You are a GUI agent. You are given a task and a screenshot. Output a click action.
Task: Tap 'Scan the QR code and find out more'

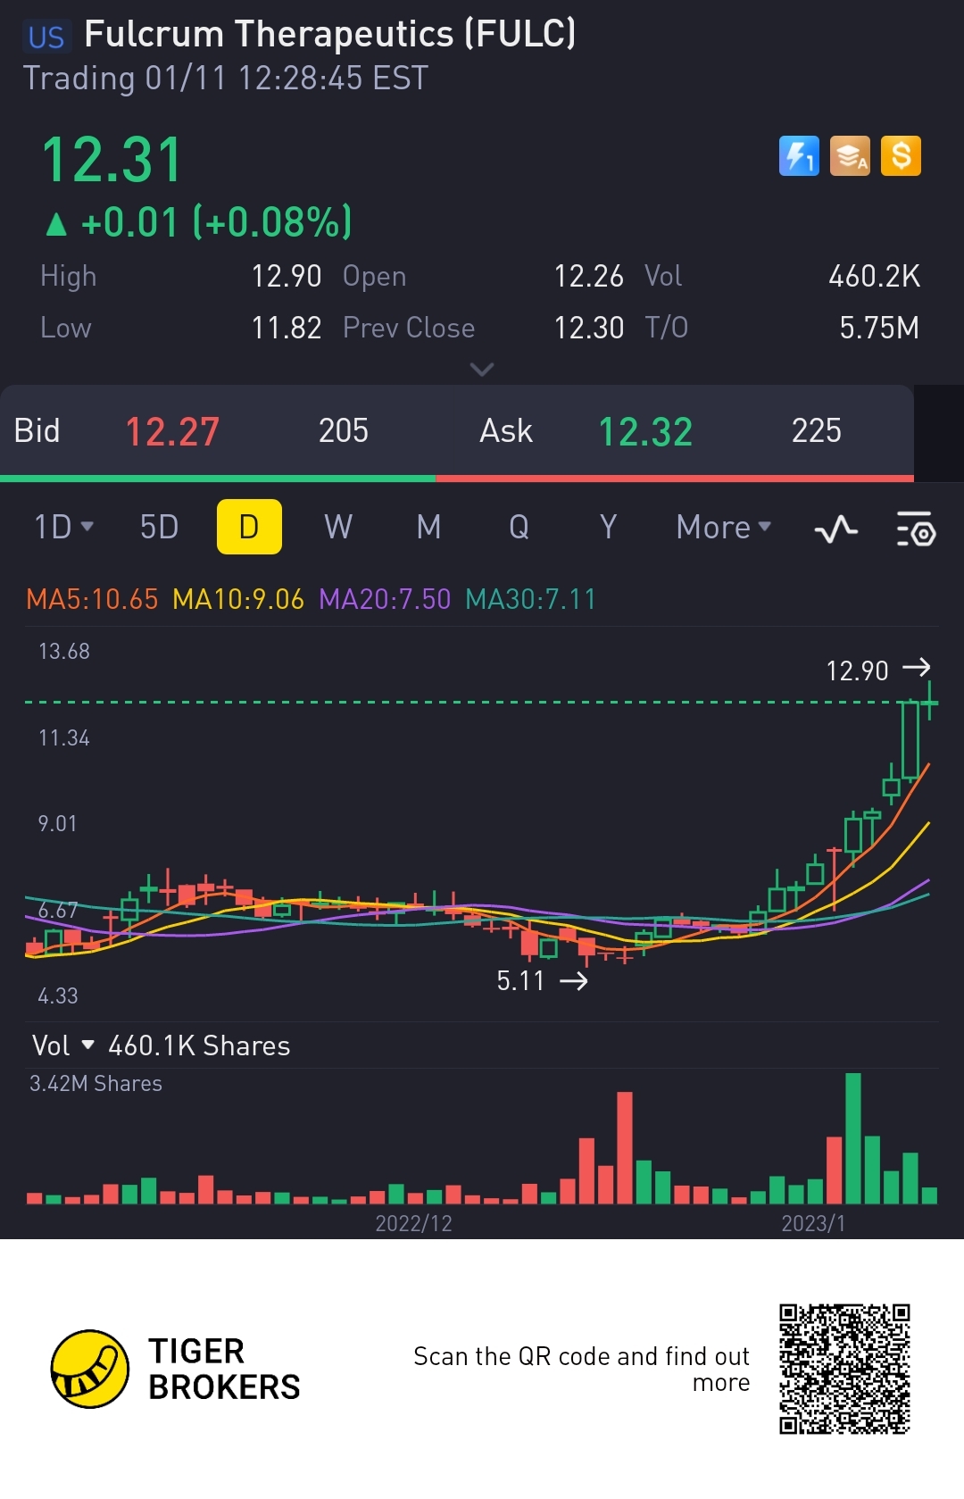tap(581, 1369)
